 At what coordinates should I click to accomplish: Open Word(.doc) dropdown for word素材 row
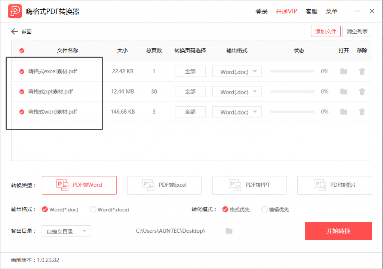click(237, 111)
